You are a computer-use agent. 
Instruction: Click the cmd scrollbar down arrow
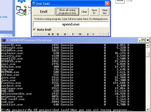[148, 109]
